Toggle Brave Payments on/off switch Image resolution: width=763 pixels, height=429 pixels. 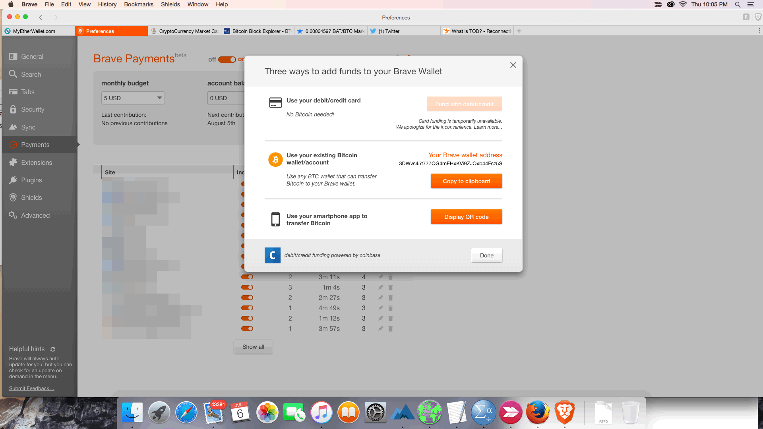[x=227, y=59]
